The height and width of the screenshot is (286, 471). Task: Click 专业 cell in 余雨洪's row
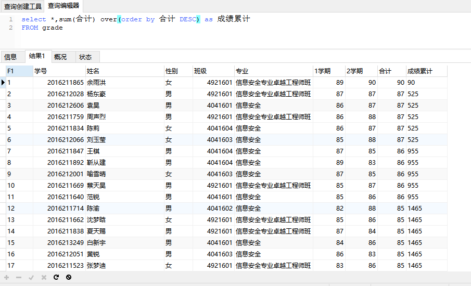point(274,83)
